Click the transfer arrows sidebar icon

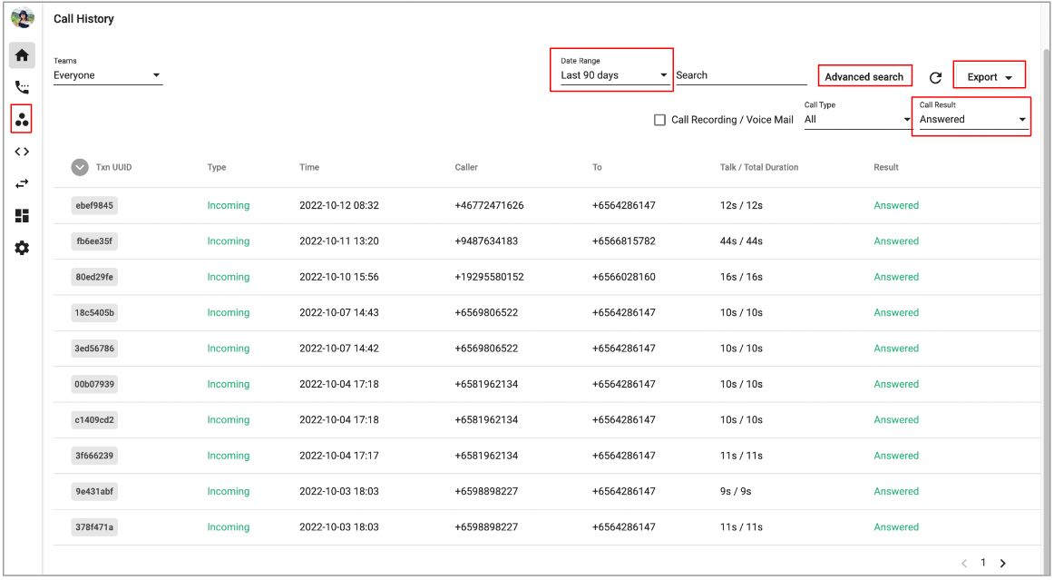[x=22, y=183]
